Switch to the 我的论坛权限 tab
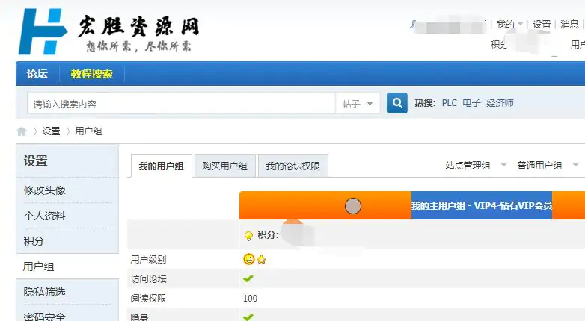Screen dimensions: 585x321 (x=292, y=166)
